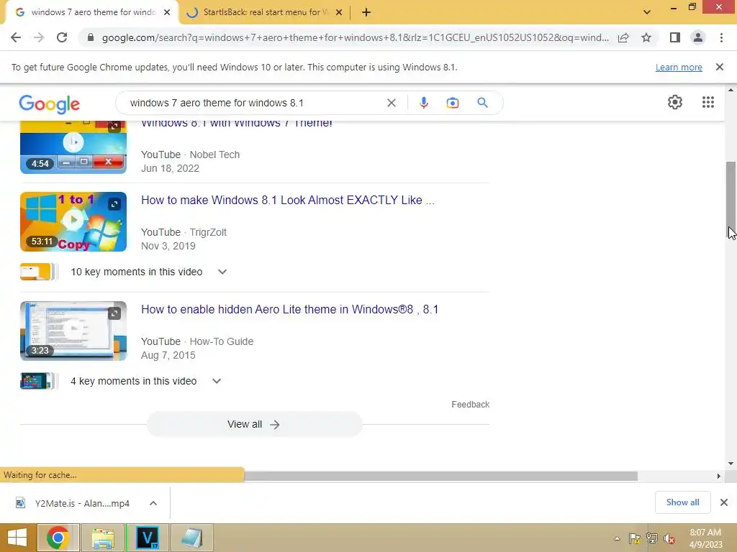Click the horizontal scrollbar right arrow

(x=718, y=476)
